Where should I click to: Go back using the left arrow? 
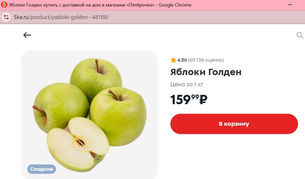27,35
